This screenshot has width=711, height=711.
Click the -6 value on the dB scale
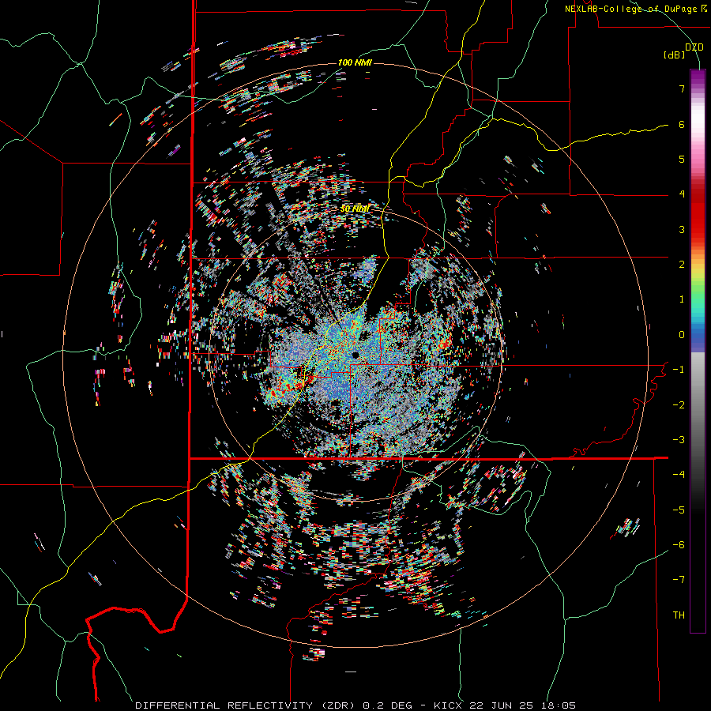[679, 545]
